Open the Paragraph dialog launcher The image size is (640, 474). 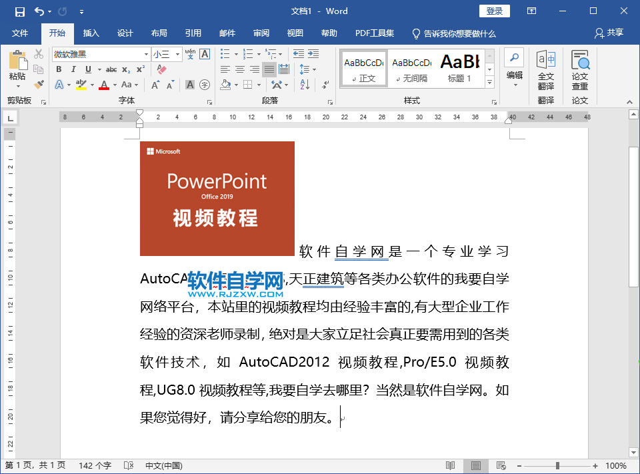click(x=330, y=102)
